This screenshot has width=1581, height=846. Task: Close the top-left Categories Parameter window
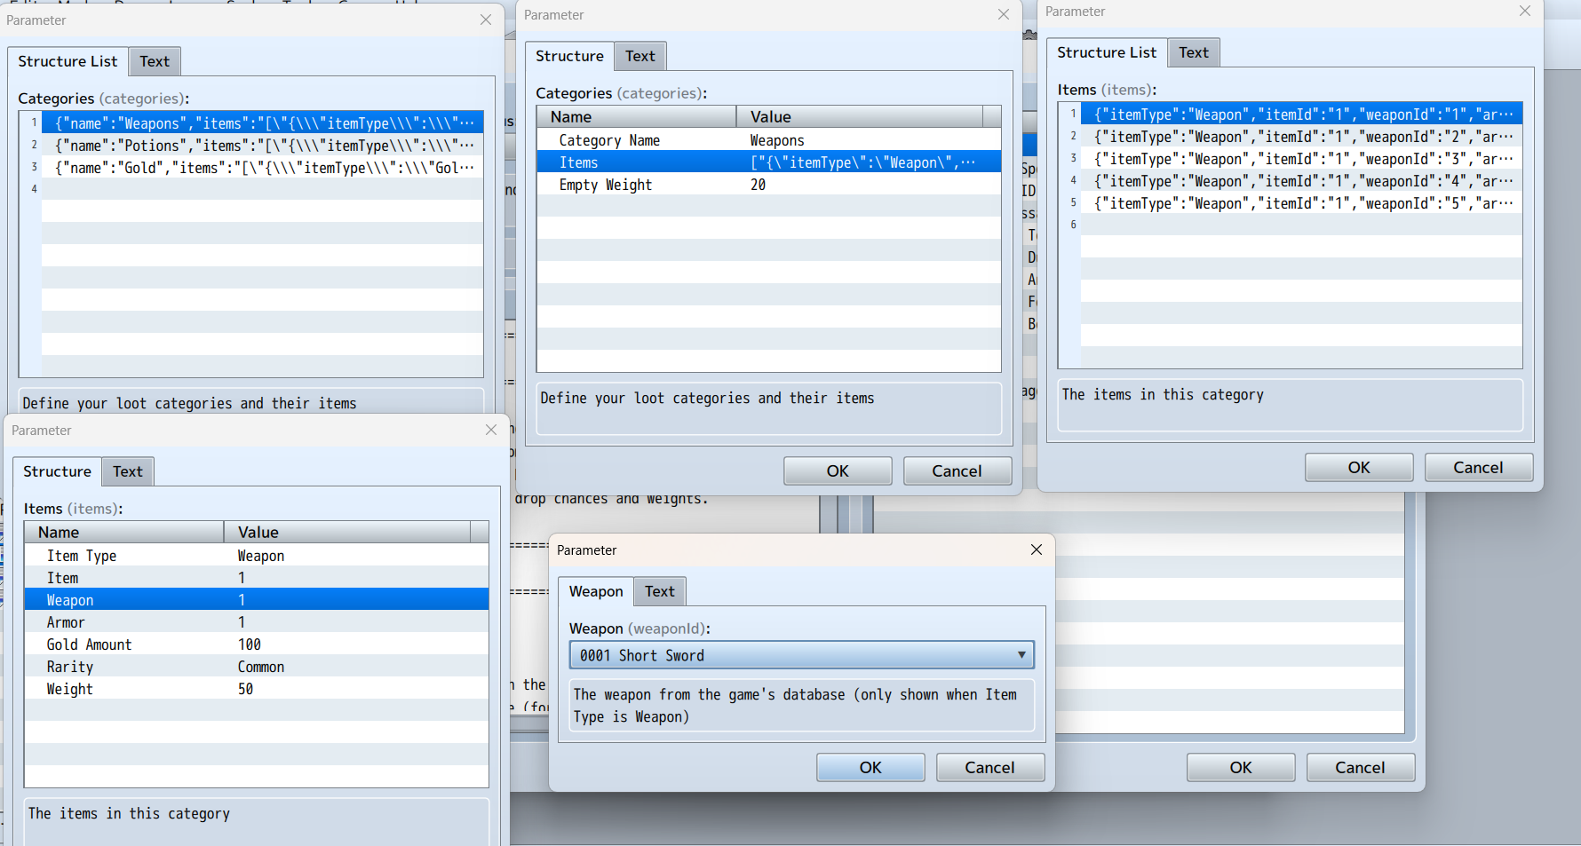pos(486,20)
